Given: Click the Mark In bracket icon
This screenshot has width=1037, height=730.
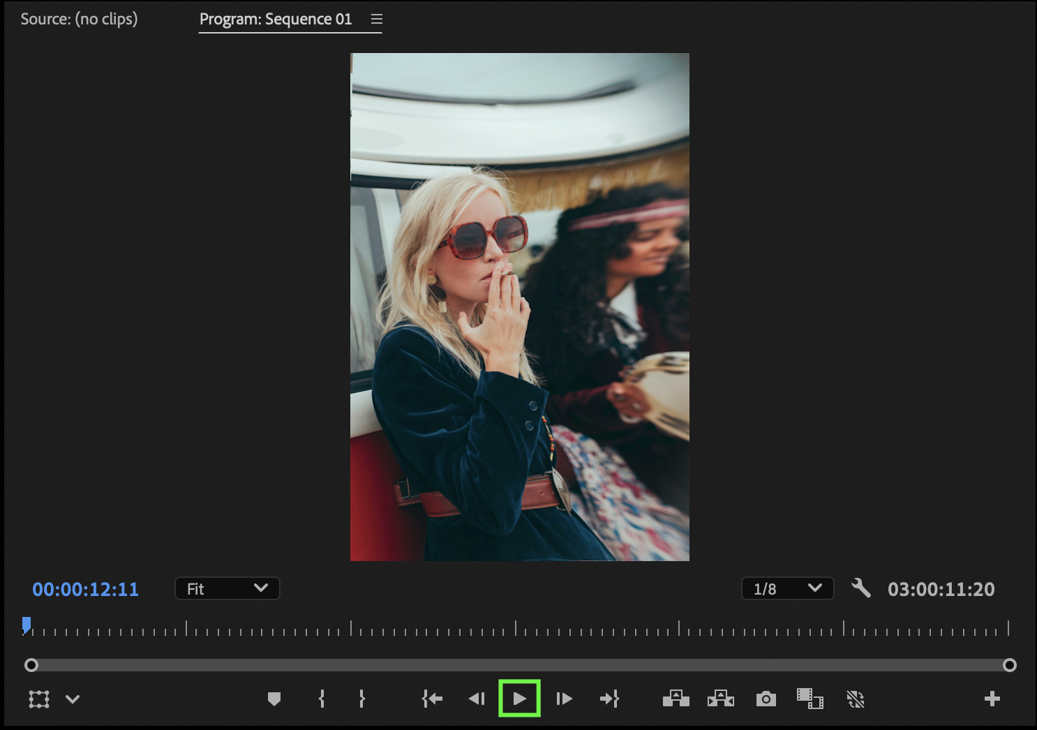Looking at the screenshot, I should click(x=322, y=699).
